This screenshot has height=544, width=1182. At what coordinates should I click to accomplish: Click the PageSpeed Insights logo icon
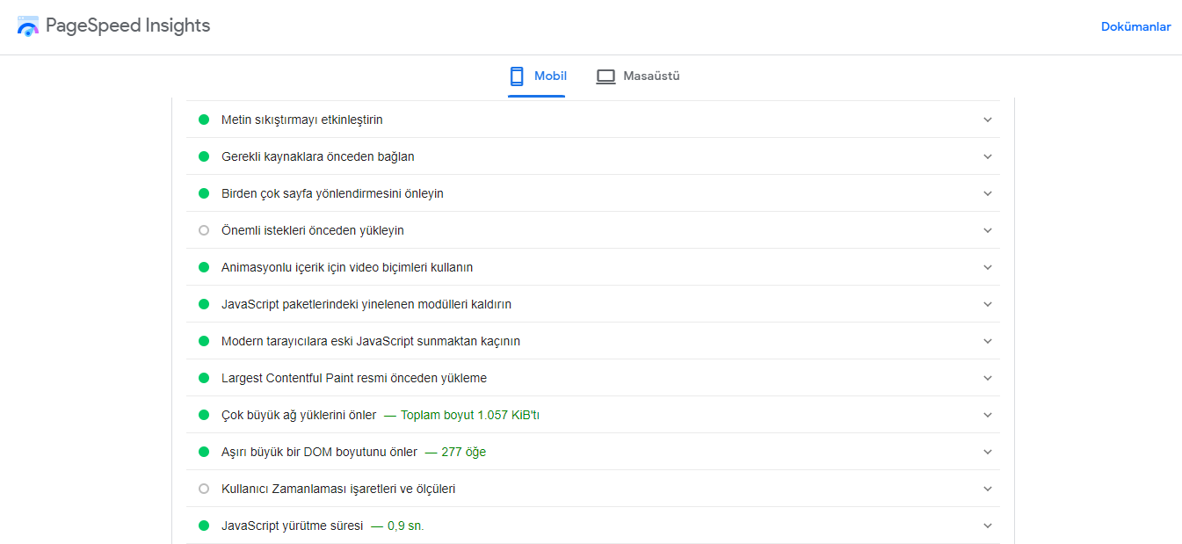[28, 26]
